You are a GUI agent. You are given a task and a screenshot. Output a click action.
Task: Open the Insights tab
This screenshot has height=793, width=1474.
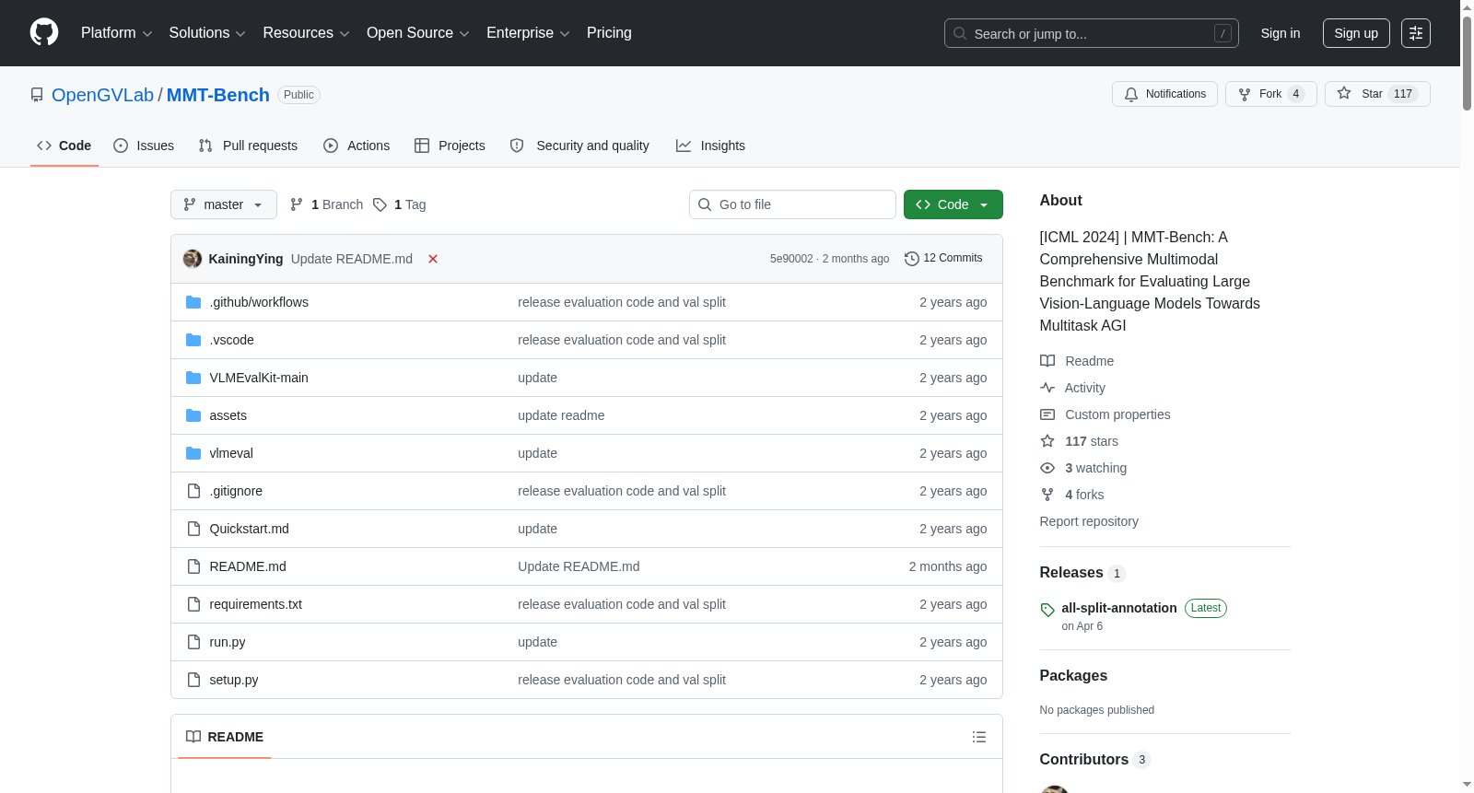tap(710, 146)
